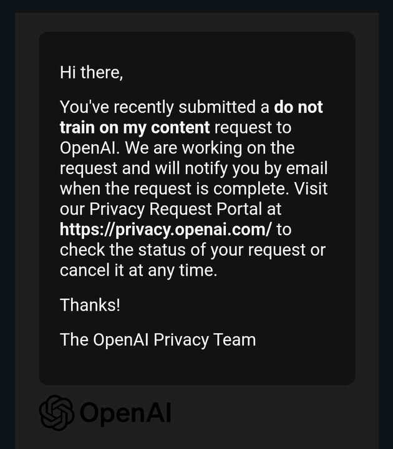Click empty card area below the signature
The image size is (393, 449).
(x=197, y=368)
